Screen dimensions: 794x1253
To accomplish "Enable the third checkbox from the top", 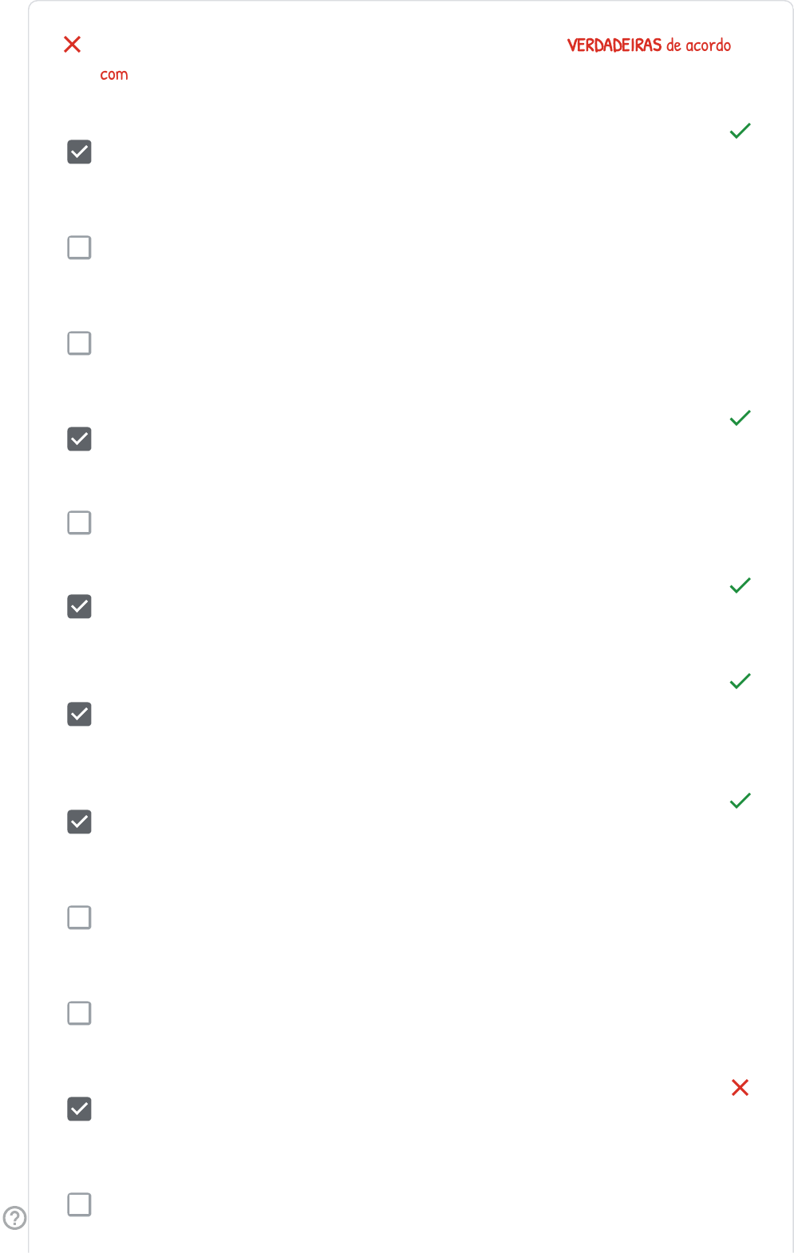I will (x=79, y=344).
